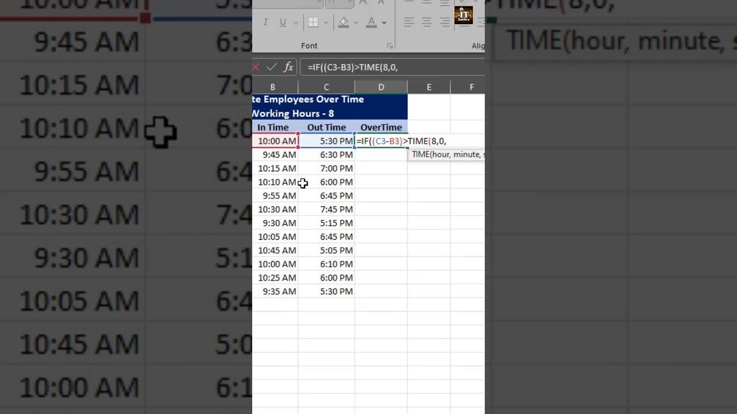This screenshot has height=414, width=737.
Task: Align text left
Action: (409, 22)
